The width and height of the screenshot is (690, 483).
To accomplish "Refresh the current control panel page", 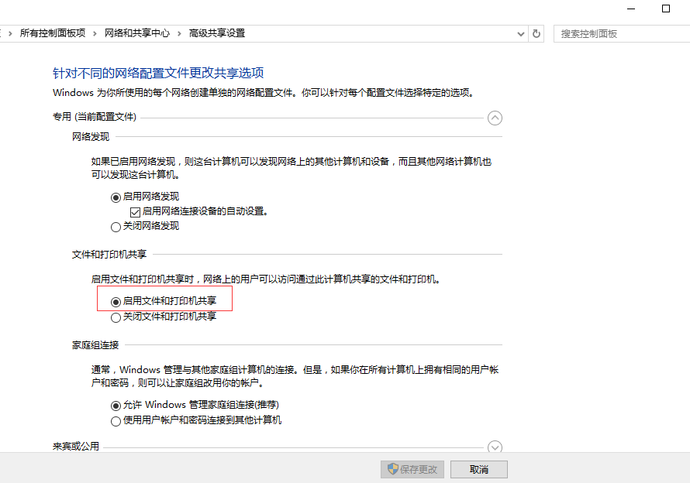I will 536,33.
